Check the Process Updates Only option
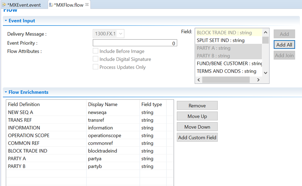Screen dimensions: 302x186 [96, 67]
